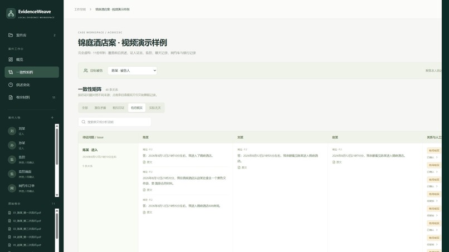Click the breadcrumb text 锦庭酒店案 · 视频演示样例
Image resolution: width=449 pixels, height=252 pixels.
coord(113,9)
